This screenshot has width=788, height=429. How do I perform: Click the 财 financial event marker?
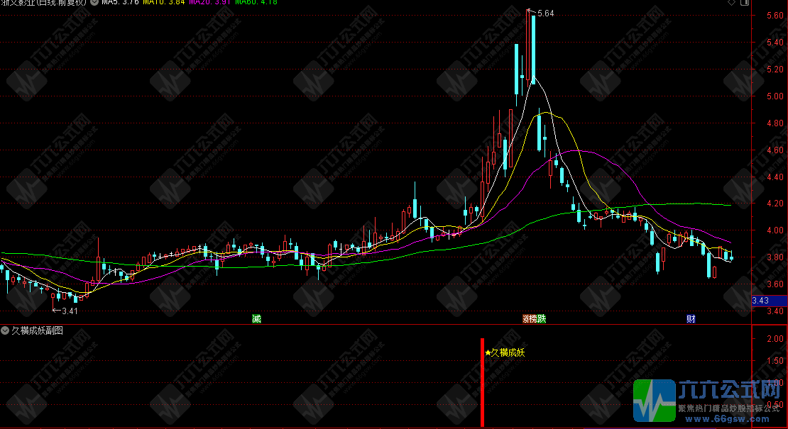[691, 319]
